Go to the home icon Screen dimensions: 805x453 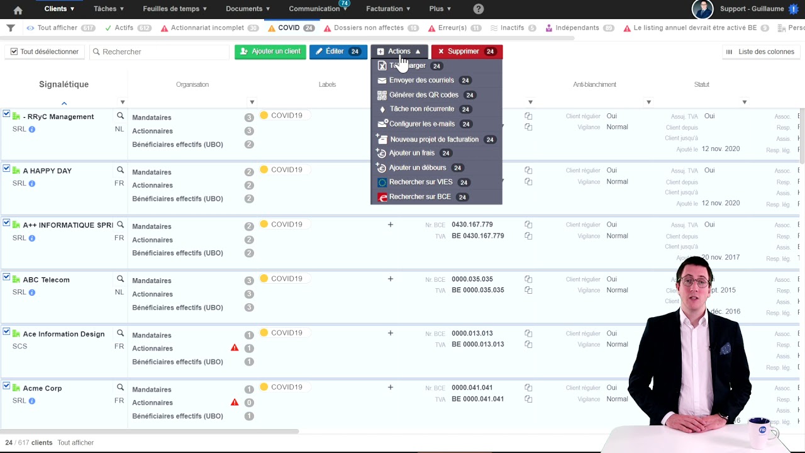click(x=18, y=9)
